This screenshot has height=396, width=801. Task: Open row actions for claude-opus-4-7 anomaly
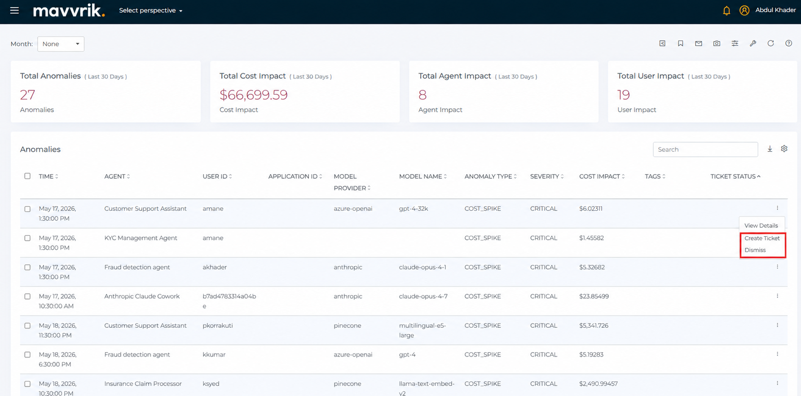coord(777,296)
